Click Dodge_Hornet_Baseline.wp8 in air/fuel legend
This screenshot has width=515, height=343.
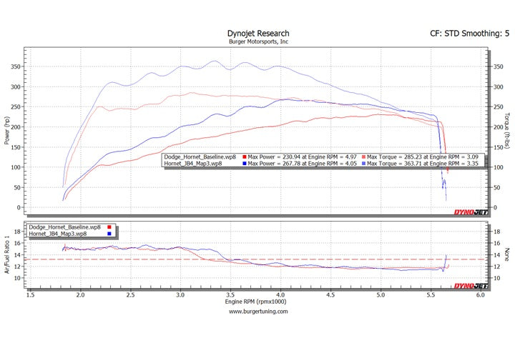tap(64, 227)
